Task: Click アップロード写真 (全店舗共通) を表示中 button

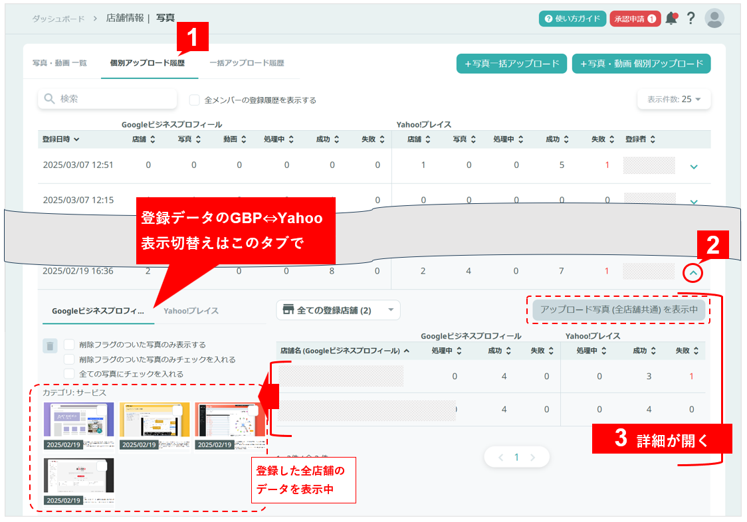Action: (618, 309)
